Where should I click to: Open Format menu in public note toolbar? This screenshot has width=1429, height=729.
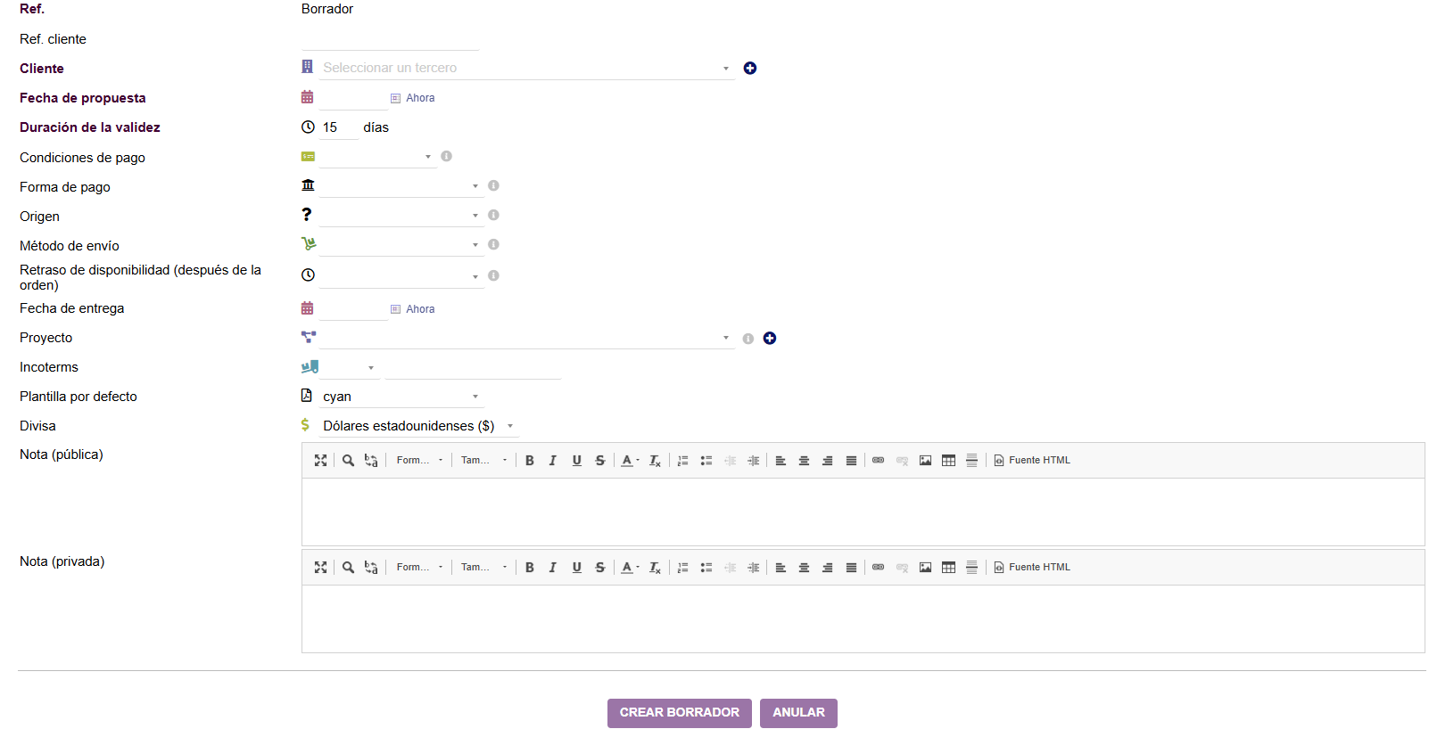click(419, 461)
